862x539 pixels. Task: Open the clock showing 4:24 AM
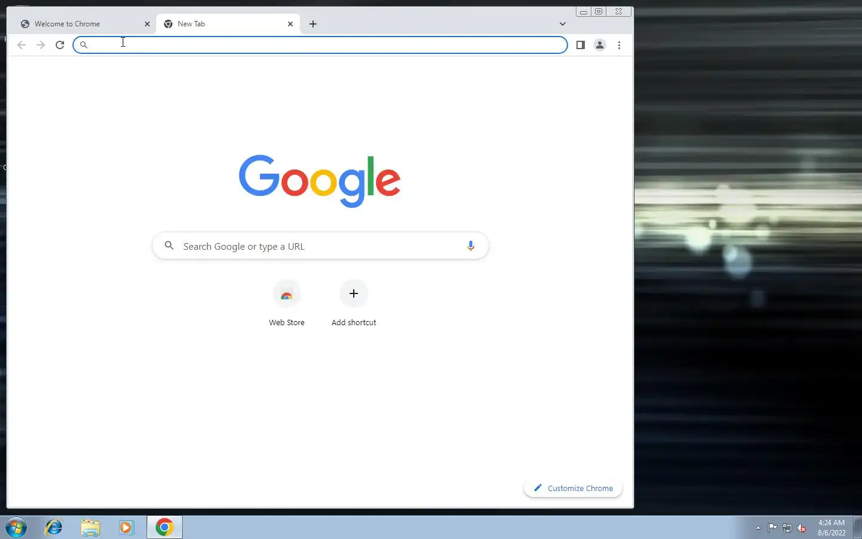click(x=831, y=528)
